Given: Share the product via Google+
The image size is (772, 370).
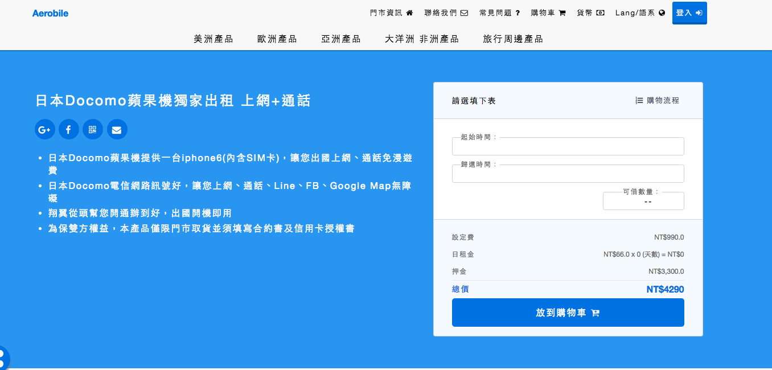Looking at the screenshot, I should pos(44,129).
